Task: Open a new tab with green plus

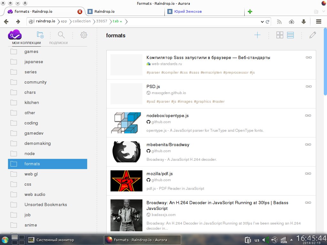Action: [250, 11]
